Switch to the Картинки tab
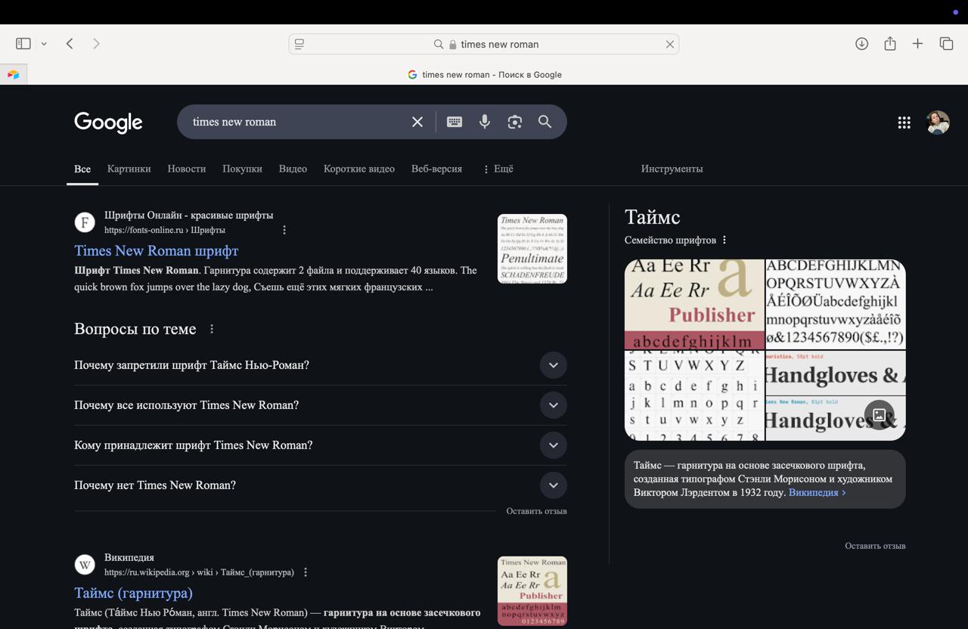Screen dimensions: 968x629 coord(129,169)
